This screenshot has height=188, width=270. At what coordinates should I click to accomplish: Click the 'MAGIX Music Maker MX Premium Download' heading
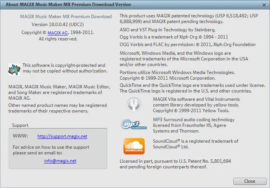pos(66,17)
